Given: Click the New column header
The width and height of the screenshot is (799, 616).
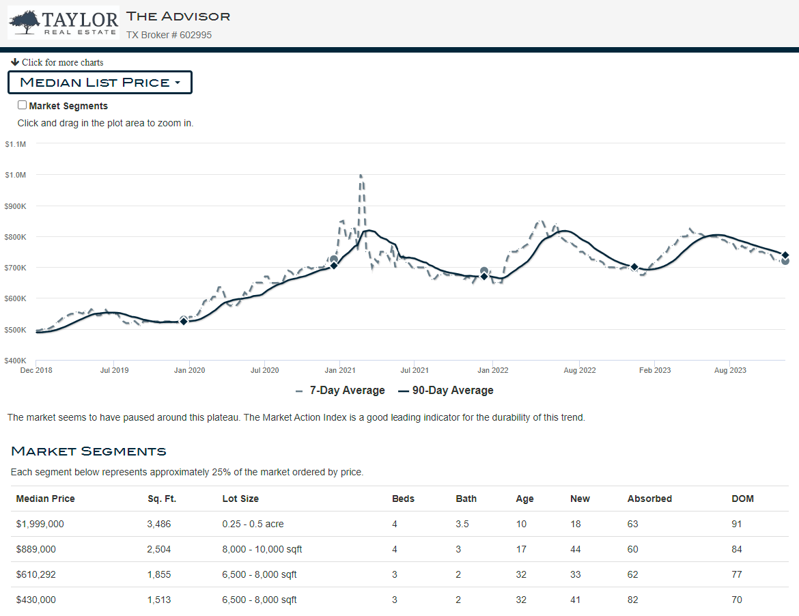Looking at the screenshot, I should tap(580, 499).
